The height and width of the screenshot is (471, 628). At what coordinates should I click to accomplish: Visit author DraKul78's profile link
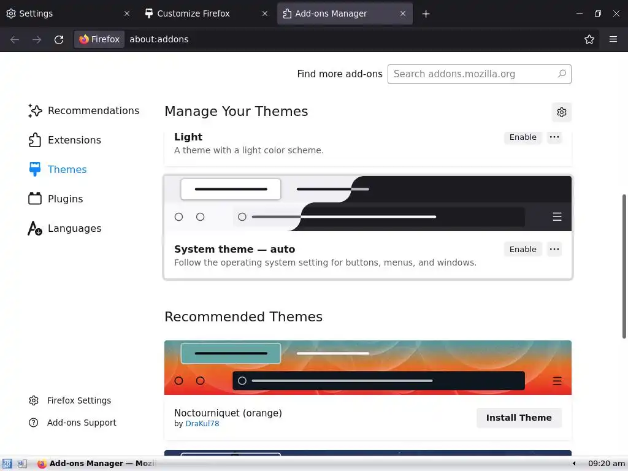click(202, 424)
